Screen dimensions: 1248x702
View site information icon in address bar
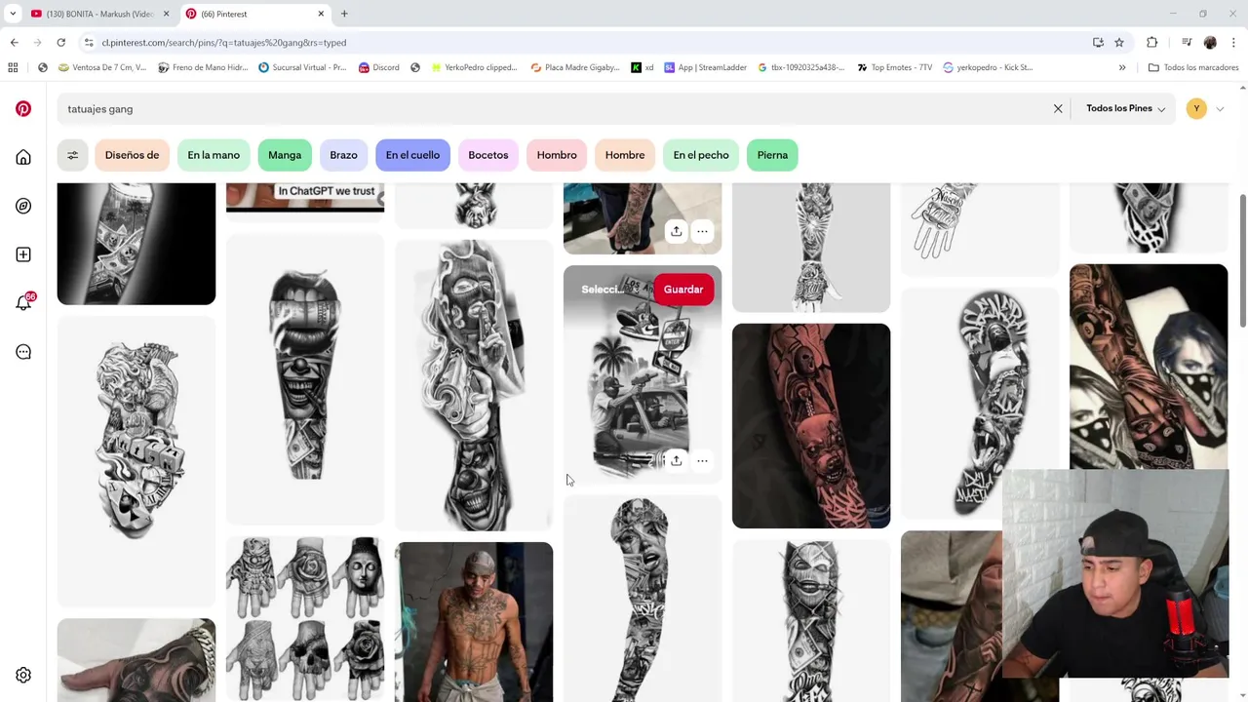pos(89,42)
